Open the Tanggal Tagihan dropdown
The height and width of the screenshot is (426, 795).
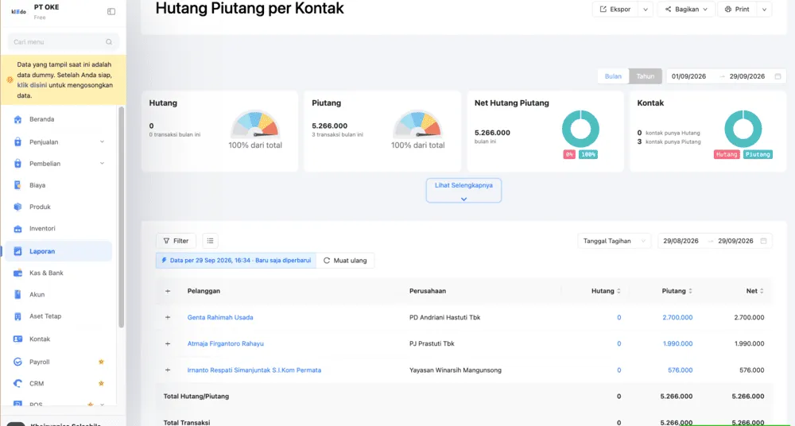[x=615, y=241]
